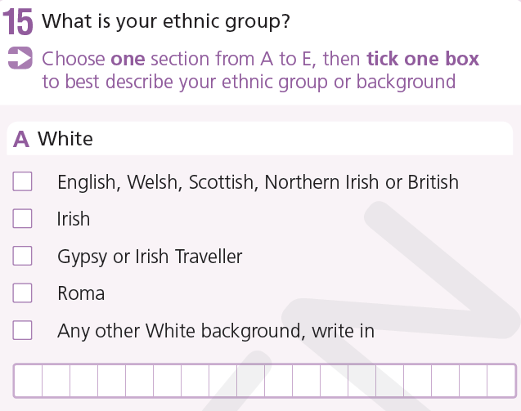Select the Roma checkbox
521x411 pixels.
(23, 293)
